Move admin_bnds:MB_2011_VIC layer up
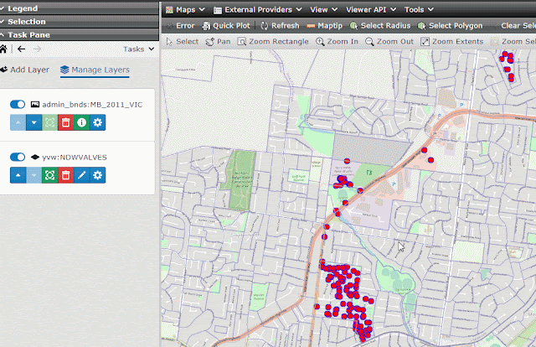Screen dimensions: 536x347 click(18, 122)
